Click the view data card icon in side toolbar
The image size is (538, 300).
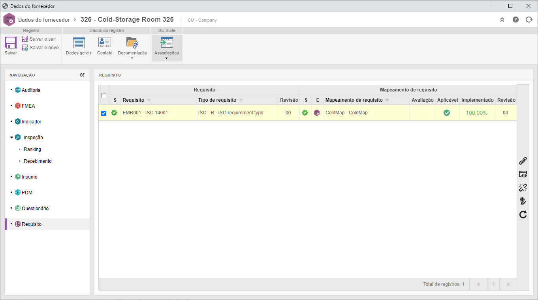[x=523, y=174]
